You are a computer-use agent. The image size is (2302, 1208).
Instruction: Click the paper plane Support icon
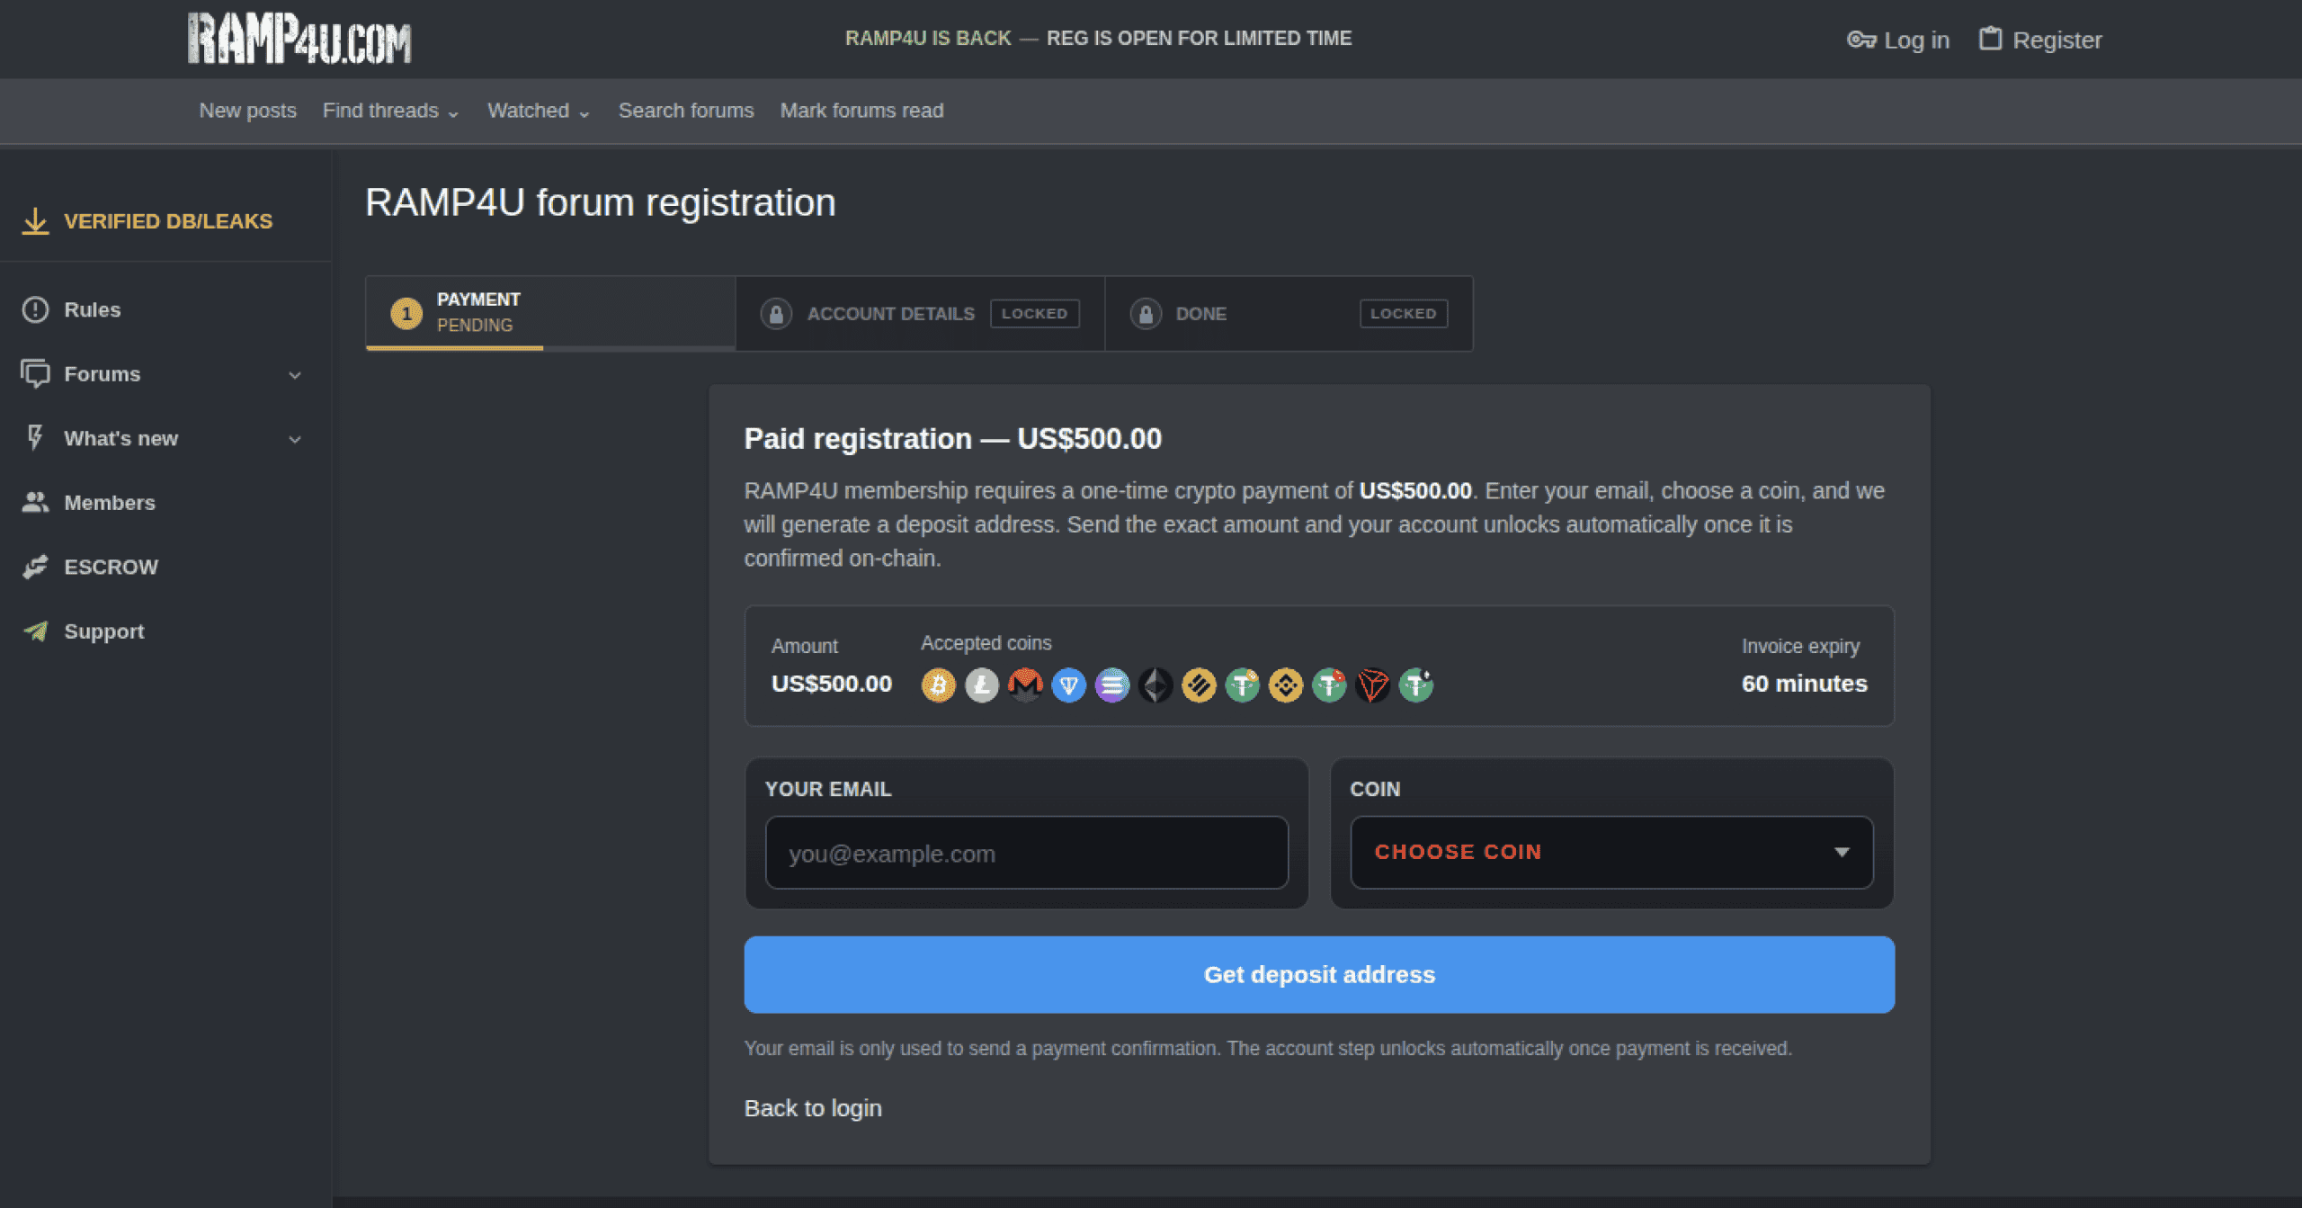tap(35, 631)
